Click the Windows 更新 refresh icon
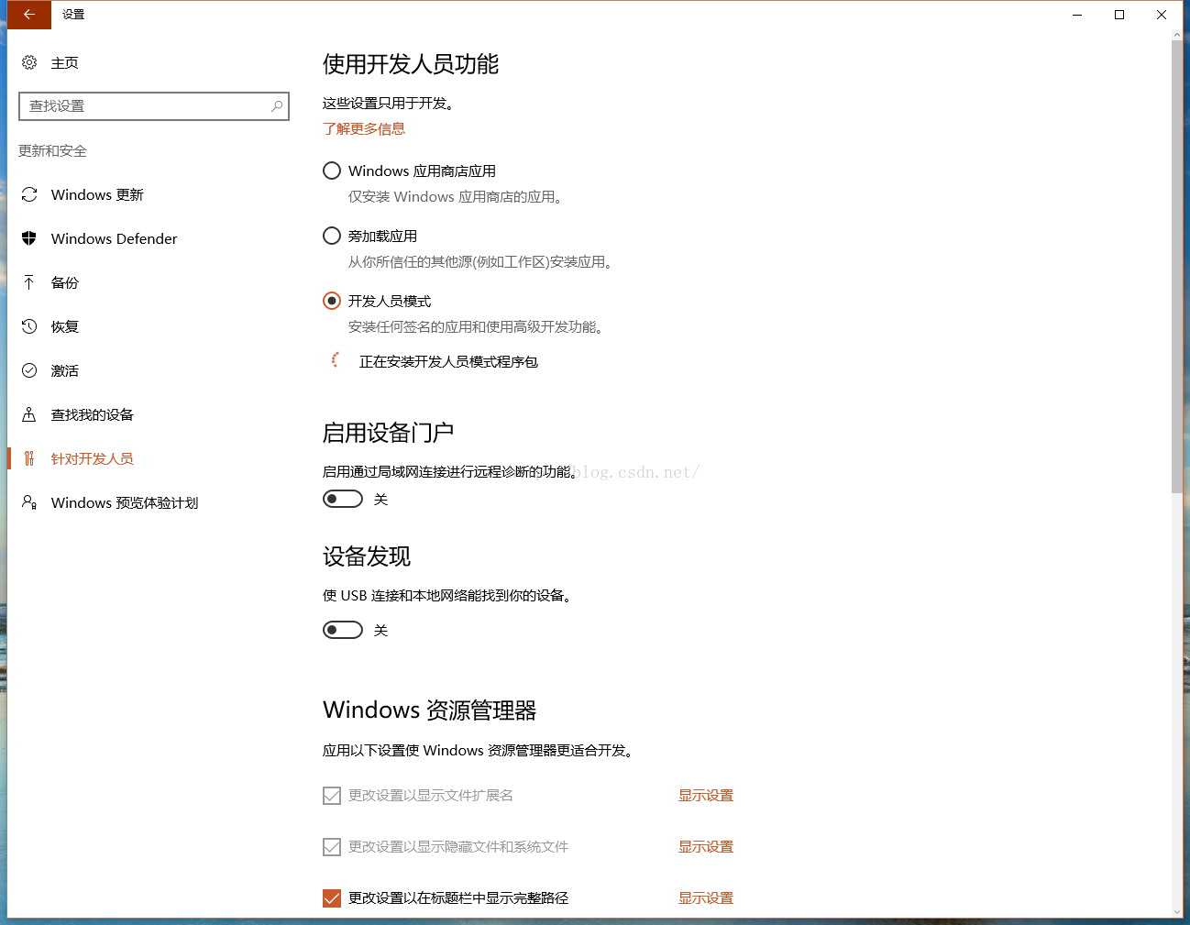The image size is (1190, 925). coord(29,194)
